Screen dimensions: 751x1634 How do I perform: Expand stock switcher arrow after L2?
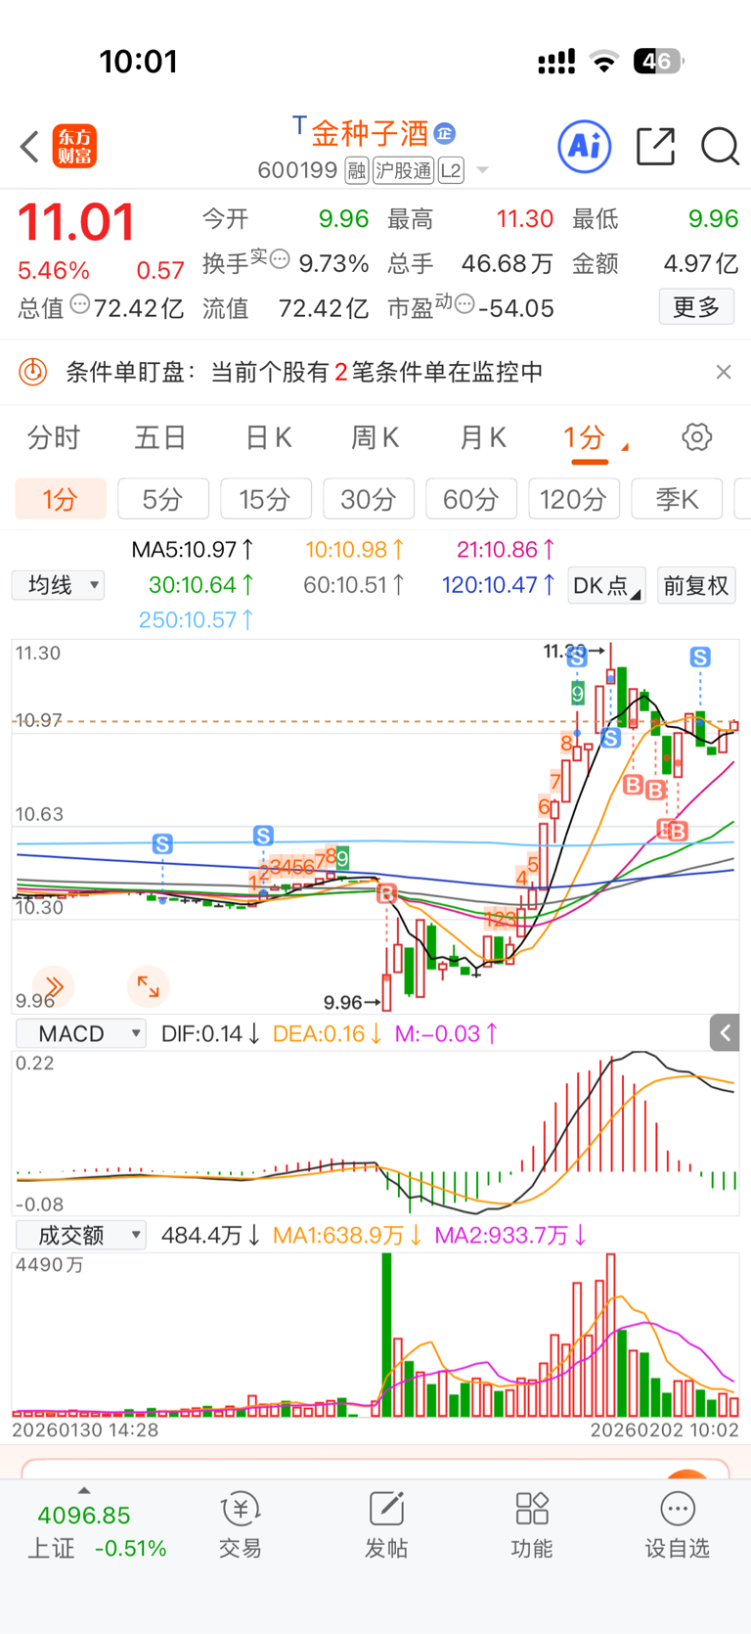click(x=482, y=171)
